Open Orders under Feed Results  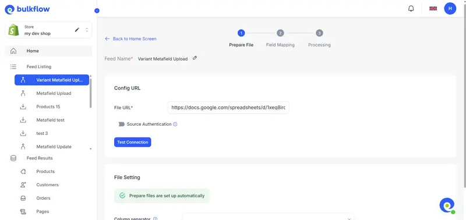coord(43,198)
